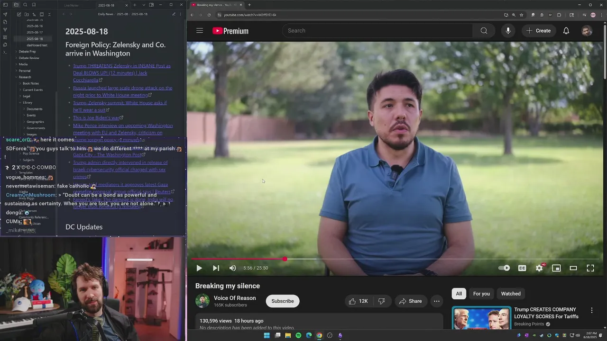The height and width of the screenshot is (341, 607).
Task: Open graph view icon in Obsidian ribbon
Action: [x=5, y=29]
